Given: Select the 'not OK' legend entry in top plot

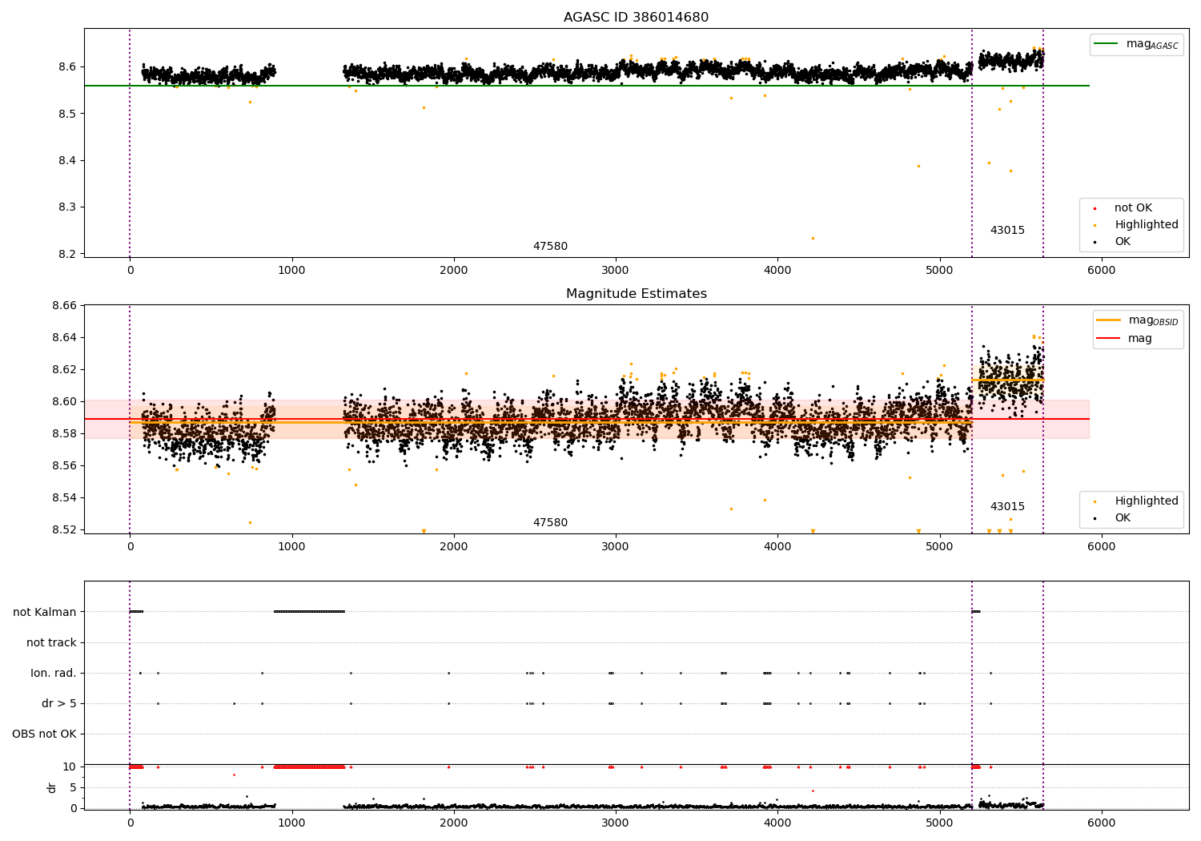Looking at the screenshot, I should pos(1133,208).
